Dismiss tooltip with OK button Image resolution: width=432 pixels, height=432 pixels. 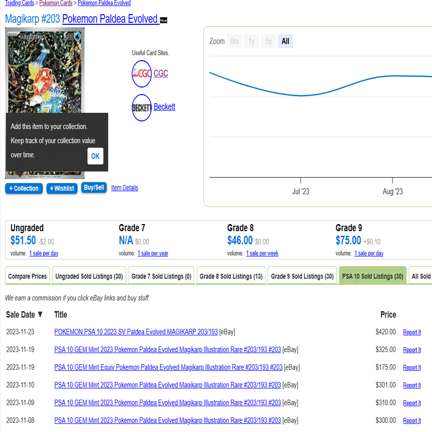(95, 156)
